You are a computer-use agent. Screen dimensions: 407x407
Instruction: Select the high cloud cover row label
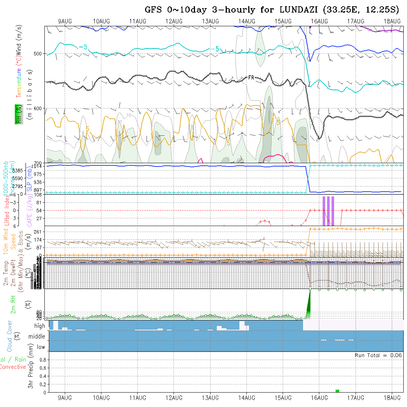point(40,326)
